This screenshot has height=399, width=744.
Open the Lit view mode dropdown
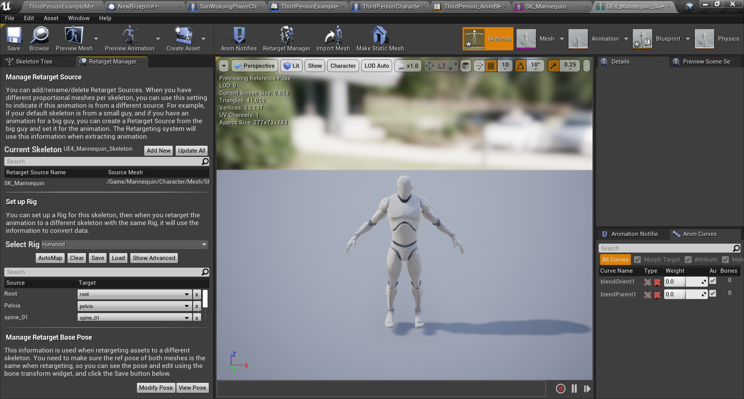[291, 66]
